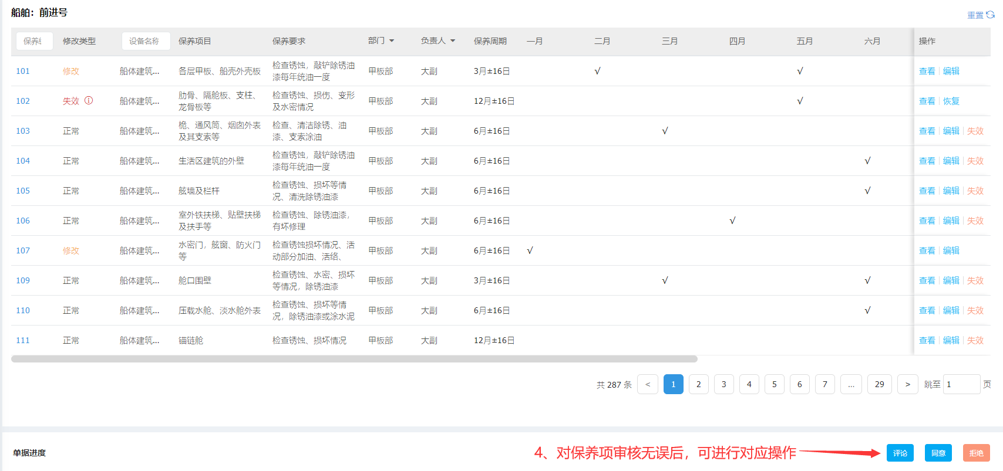Click the 单据进度 section title

tap(29, 453)
